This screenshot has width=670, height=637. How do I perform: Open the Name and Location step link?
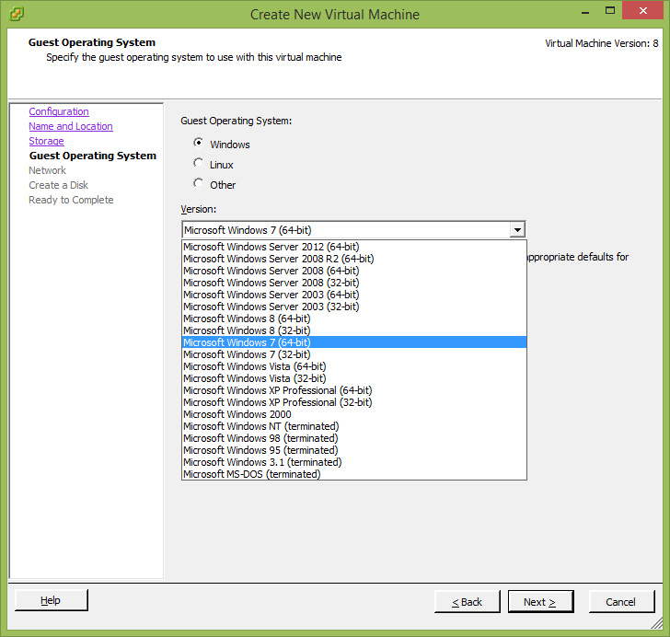pos(71,126)
